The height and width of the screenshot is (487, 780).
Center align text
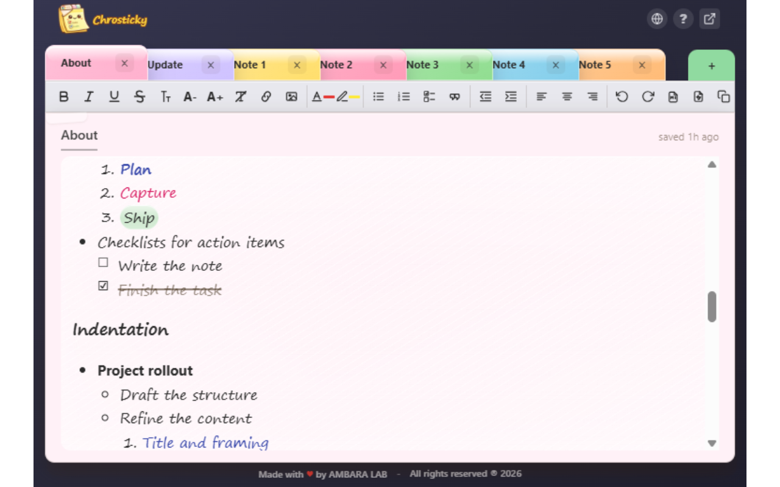tap(567, 97)
